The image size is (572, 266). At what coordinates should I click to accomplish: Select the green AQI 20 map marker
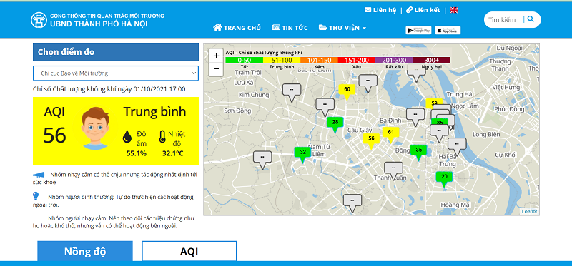point(444,179)
